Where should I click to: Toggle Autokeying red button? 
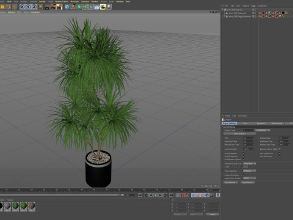183,195
